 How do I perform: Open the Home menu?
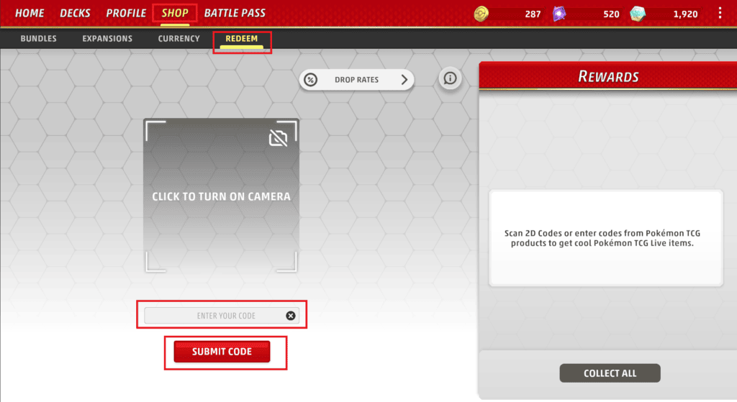click(30, 13)
